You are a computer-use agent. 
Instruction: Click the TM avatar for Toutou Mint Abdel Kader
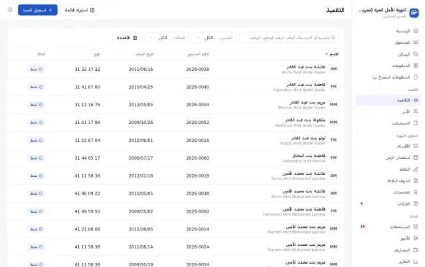click(333, 140)
